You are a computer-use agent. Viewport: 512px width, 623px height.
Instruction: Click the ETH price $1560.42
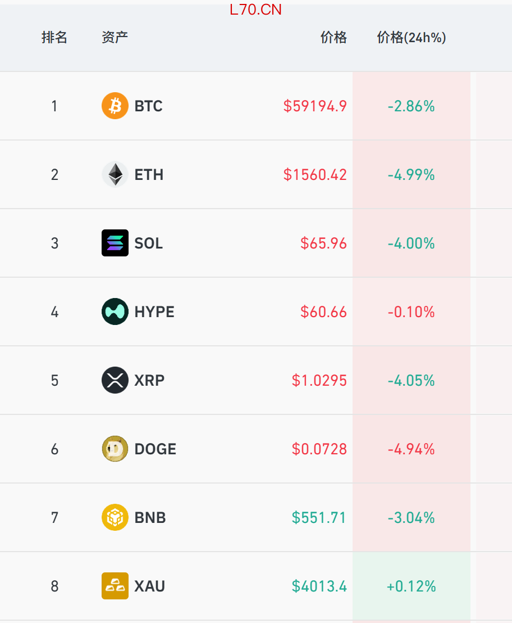click(315, 174)
